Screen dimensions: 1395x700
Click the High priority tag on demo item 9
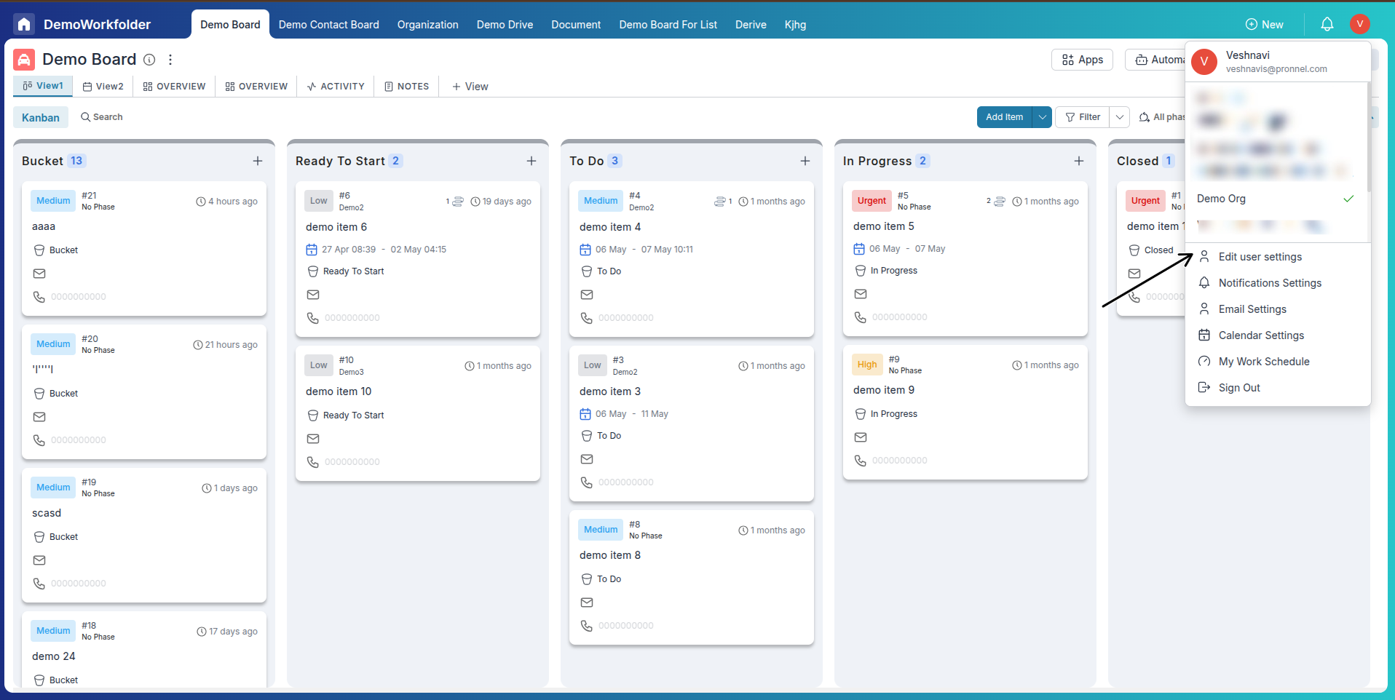click(867, 365)
